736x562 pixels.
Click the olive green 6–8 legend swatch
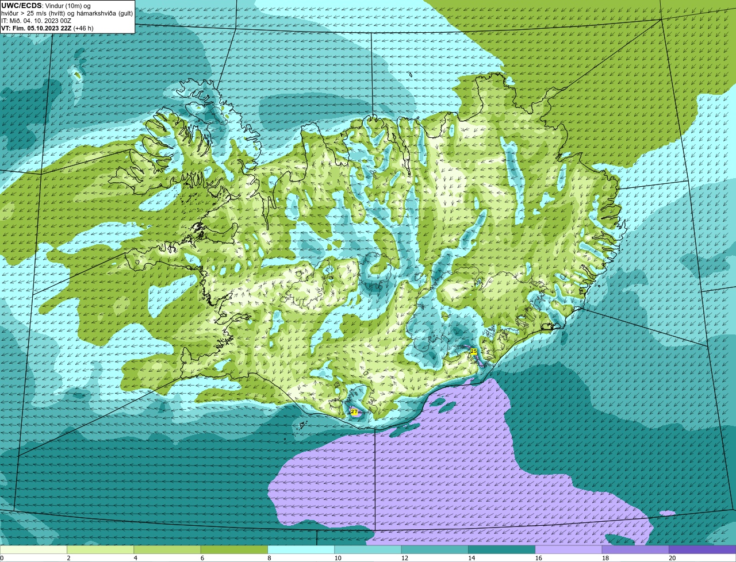pos(234,549)
